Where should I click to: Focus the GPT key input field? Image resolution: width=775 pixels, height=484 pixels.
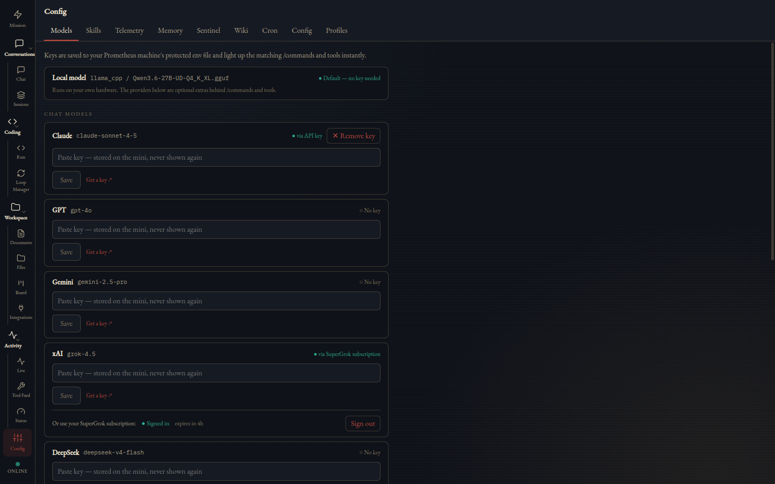point(216,230)
